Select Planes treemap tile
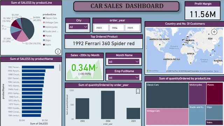224x126 pixels. click(x=215, y=93)
